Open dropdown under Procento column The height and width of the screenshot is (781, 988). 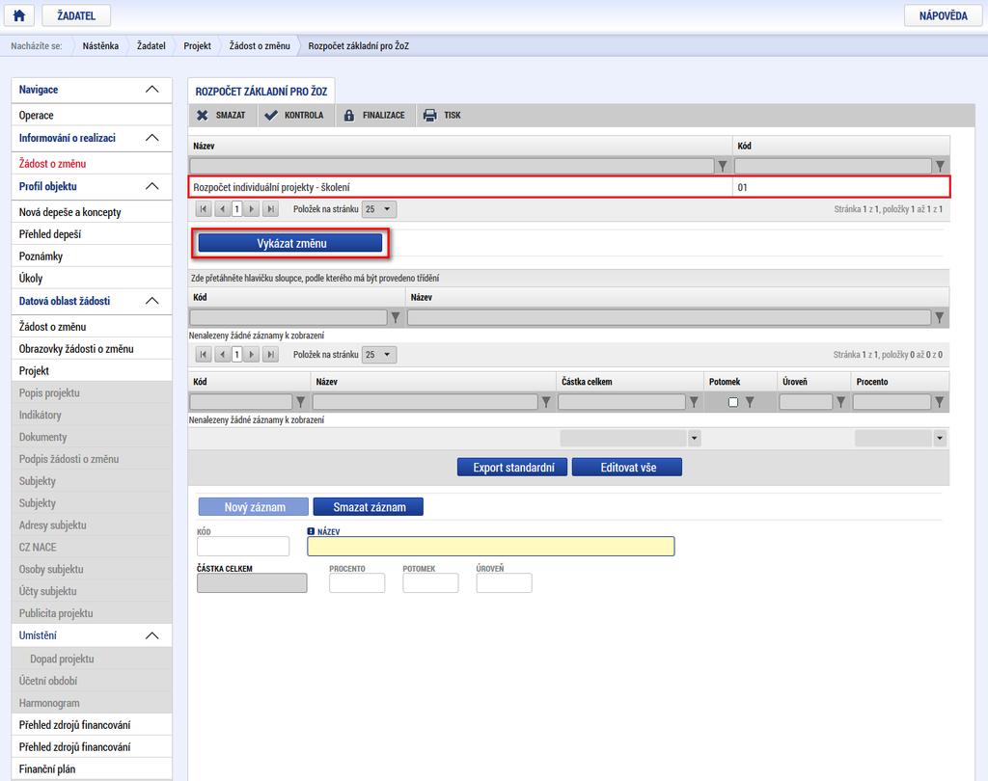click(940, 439)
